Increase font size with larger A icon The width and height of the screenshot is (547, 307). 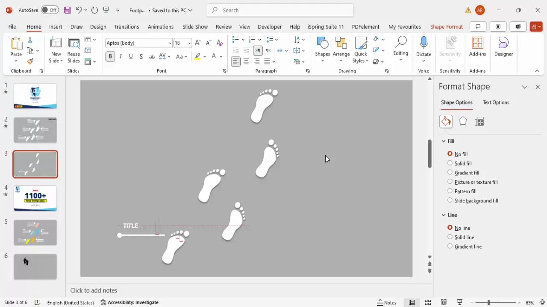coord(197,43)
